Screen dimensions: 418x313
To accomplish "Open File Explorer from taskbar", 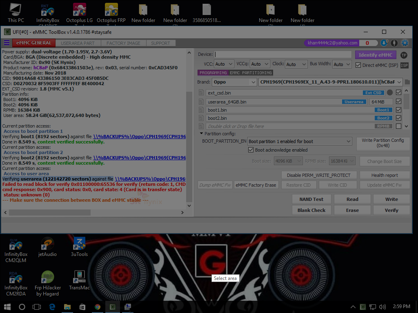I will coord(67,307).
